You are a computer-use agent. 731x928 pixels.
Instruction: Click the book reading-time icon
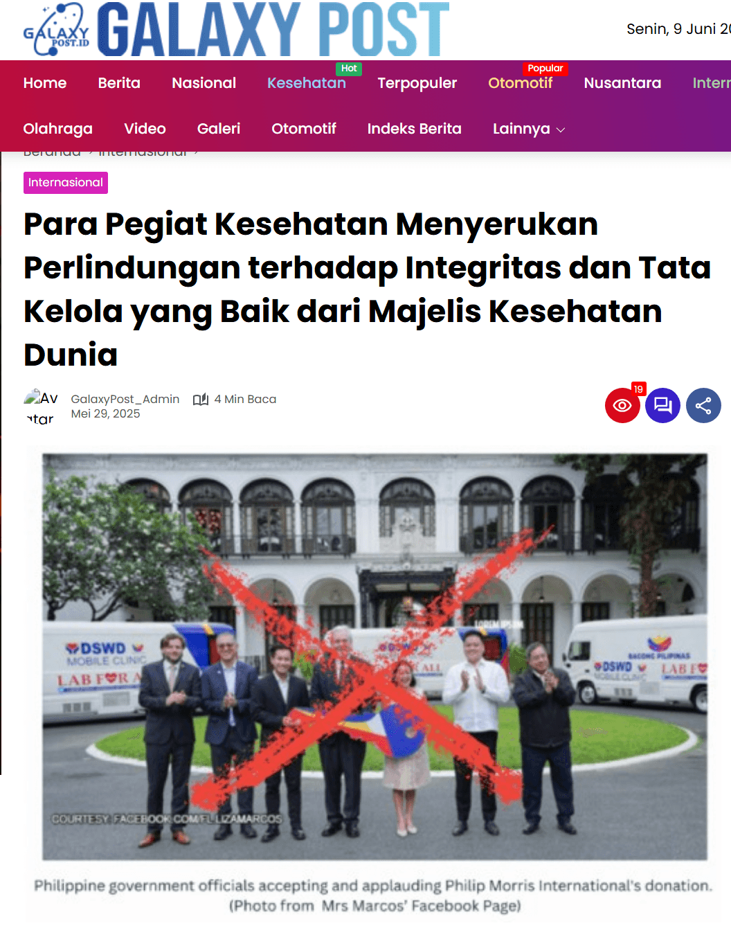click(x=201, y=400)
